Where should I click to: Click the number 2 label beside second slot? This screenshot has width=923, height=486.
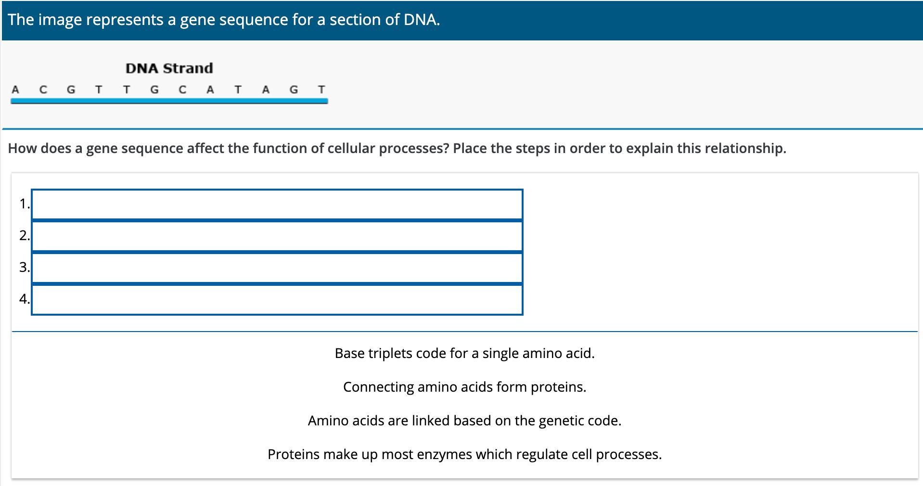tap(25, 235)
